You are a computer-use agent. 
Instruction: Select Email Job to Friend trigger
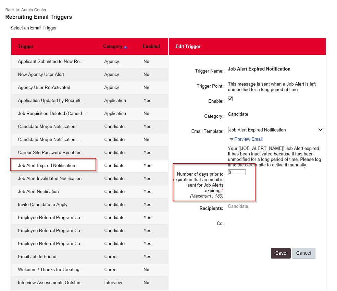37,257
